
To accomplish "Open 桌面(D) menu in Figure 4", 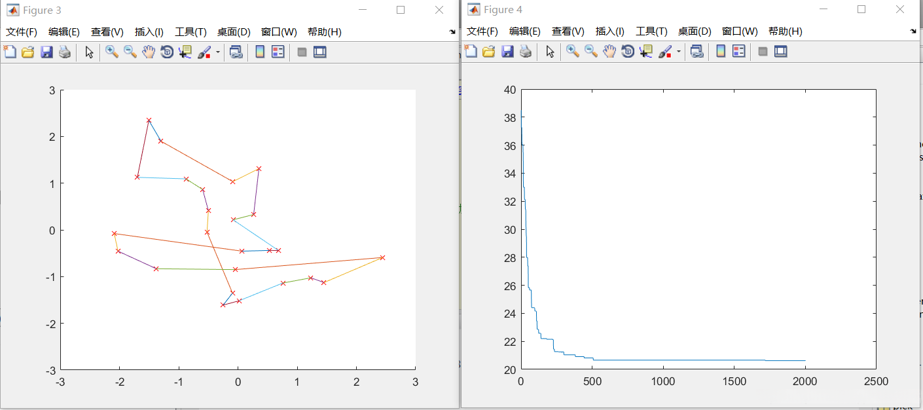I will [x=695, y=31].
